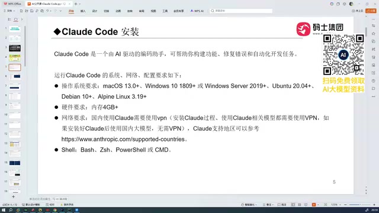
Task: Toggle the 批注 comments pane
Action: 282,205
